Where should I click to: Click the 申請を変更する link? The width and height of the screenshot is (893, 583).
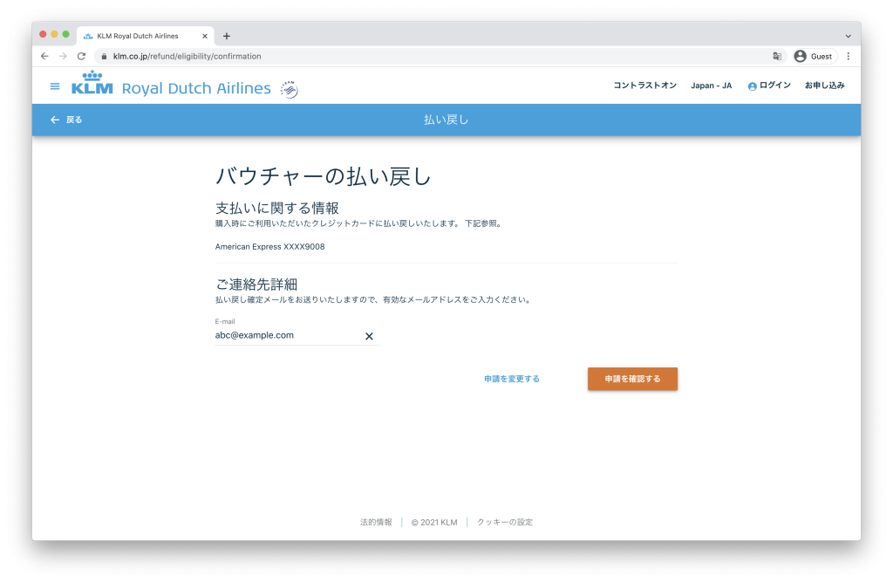tap(512, 379)
